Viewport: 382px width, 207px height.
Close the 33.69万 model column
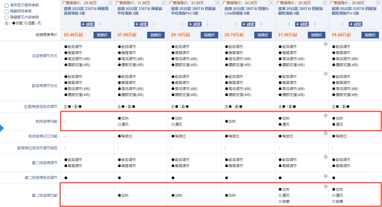(217, 3)
